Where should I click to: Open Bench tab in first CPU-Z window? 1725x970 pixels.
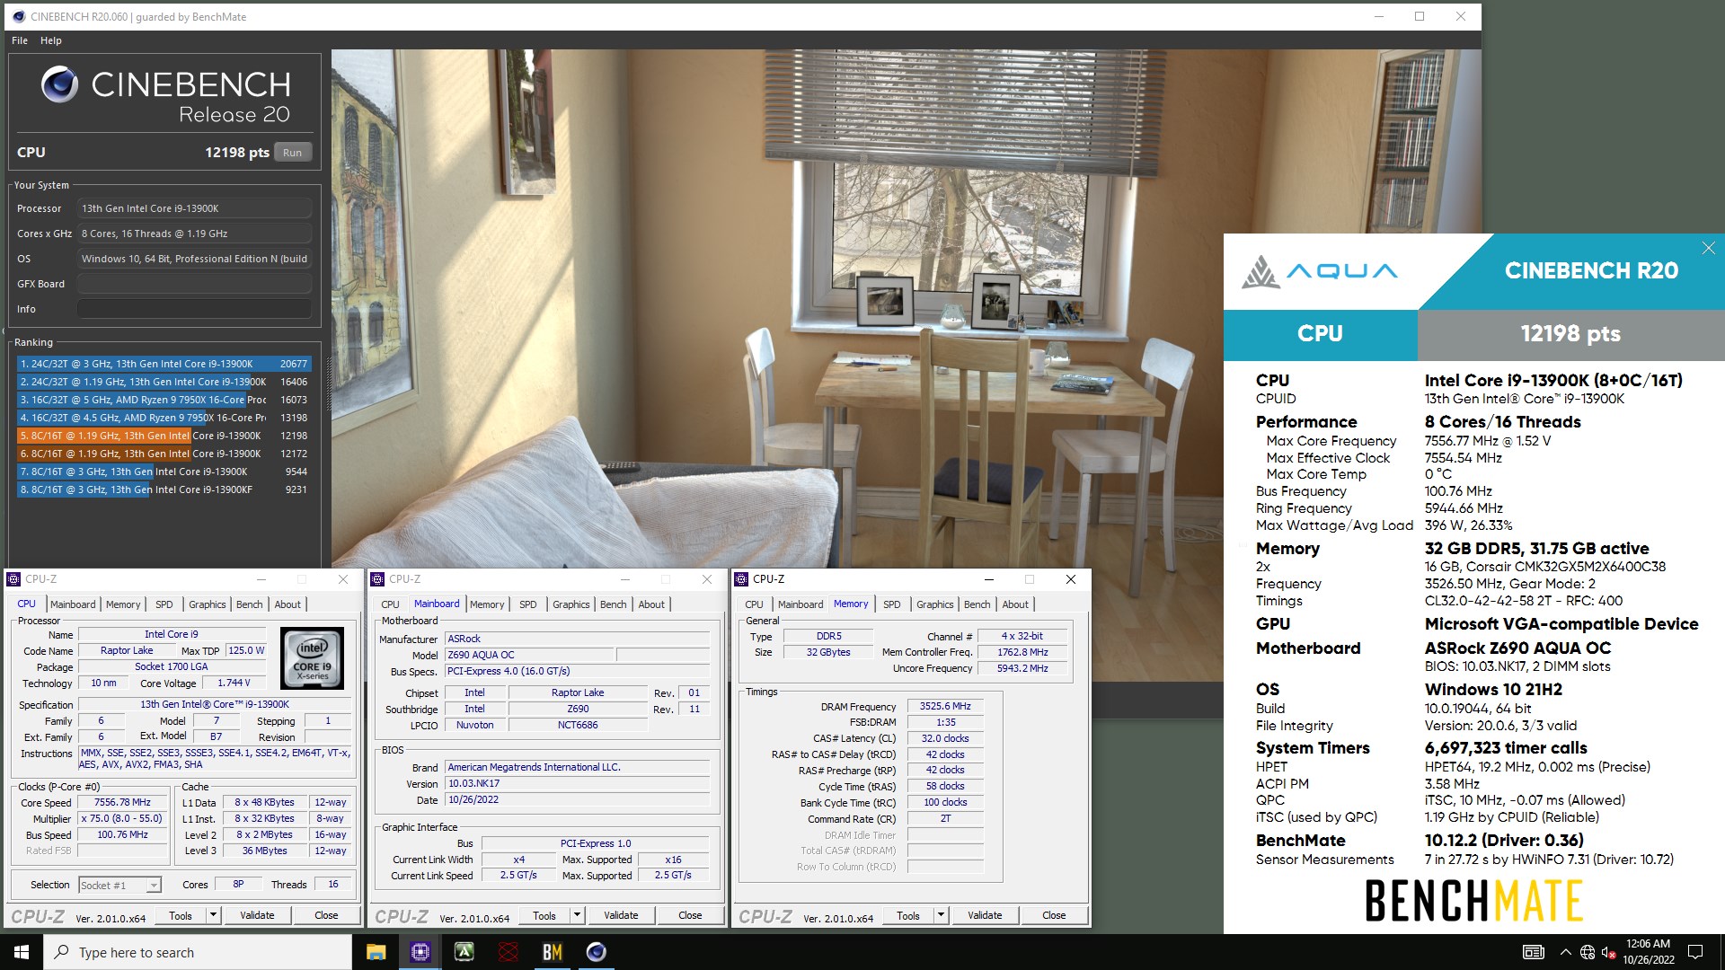[250, 604]
